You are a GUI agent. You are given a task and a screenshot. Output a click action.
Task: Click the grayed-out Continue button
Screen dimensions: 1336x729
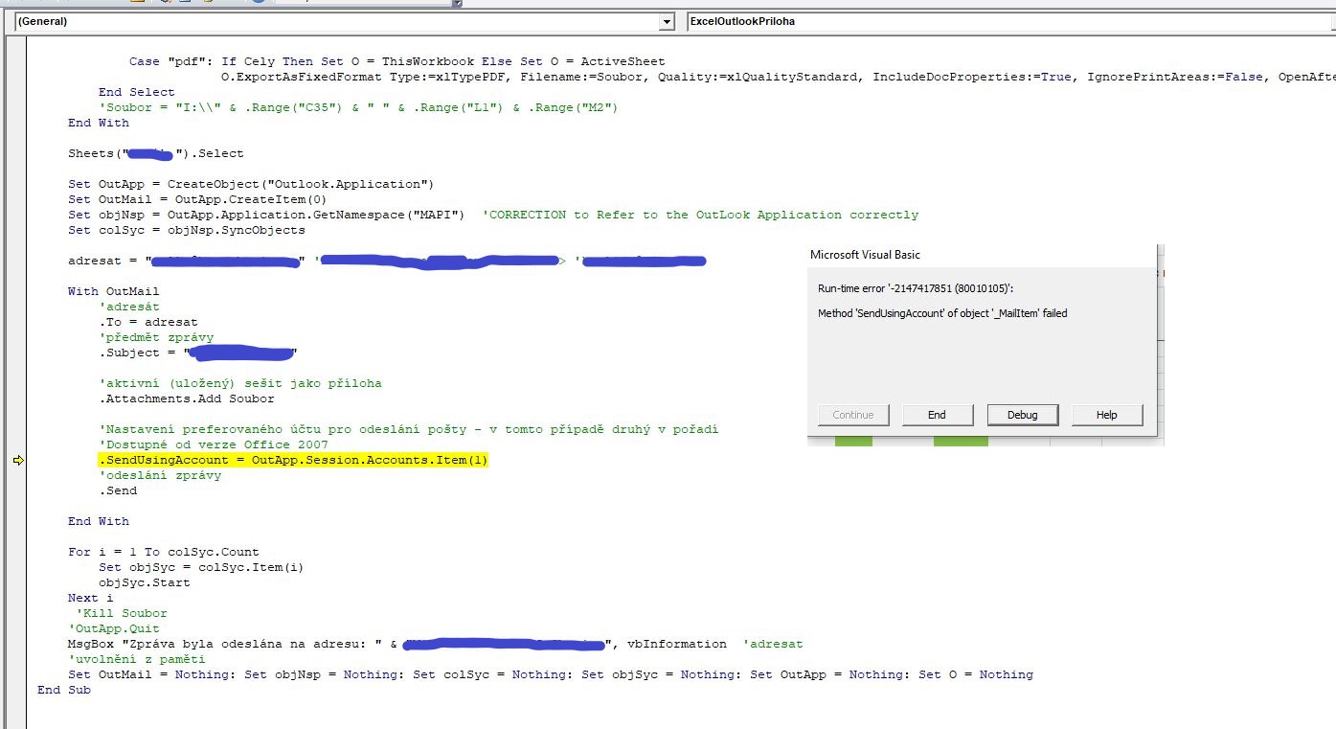point(853,415)
